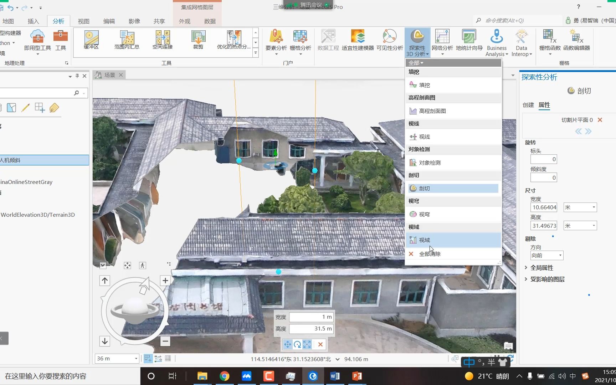This screenshot has height=385, width=616.
Task: Open Raster Analysis (栅格分析)
Action: click(300, 42)
